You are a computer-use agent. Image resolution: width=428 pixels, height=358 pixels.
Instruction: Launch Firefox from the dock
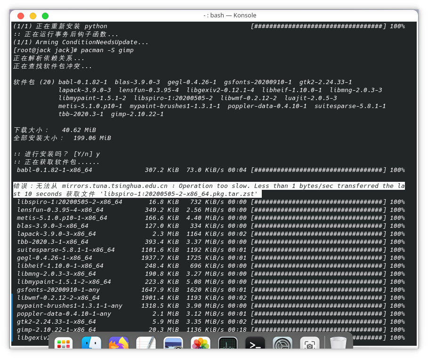(119, 344)
